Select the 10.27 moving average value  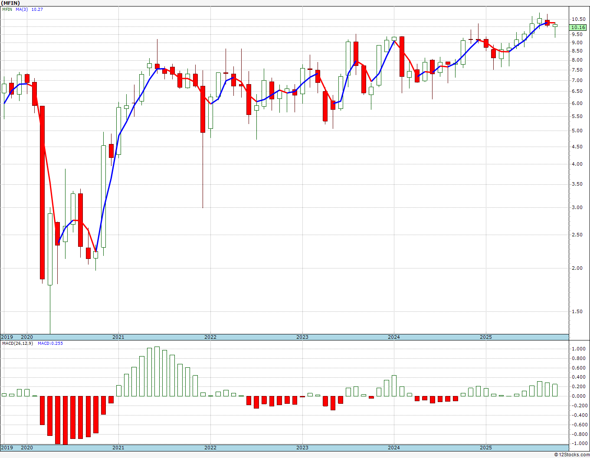[37, 9]
